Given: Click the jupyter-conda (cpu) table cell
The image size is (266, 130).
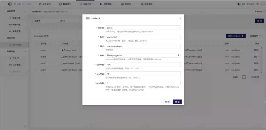Looking at the screenshot, I should [x=70, y=63].
